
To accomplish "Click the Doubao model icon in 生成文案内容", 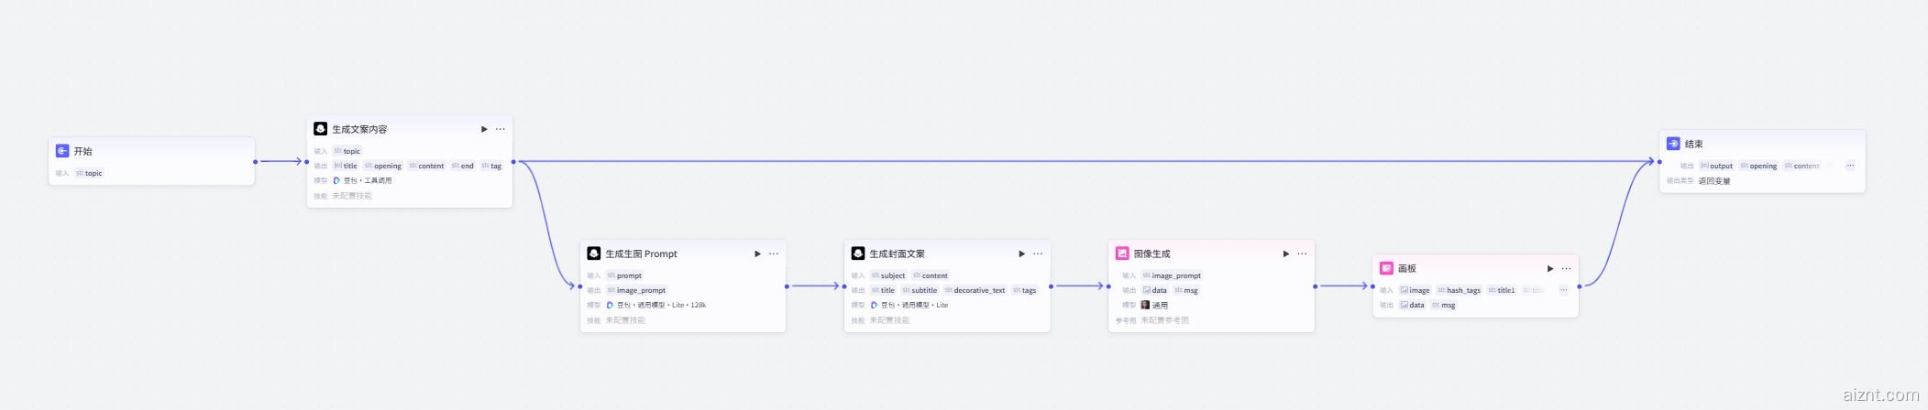I will 336,180.
